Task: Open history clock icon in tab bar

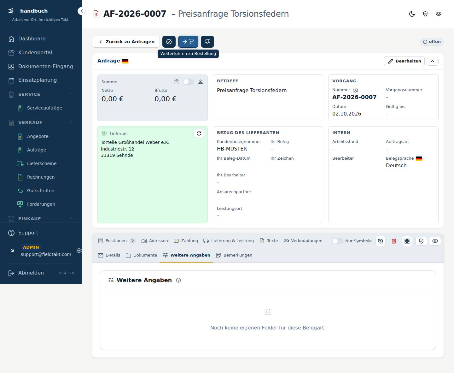Action: (381, 241)
